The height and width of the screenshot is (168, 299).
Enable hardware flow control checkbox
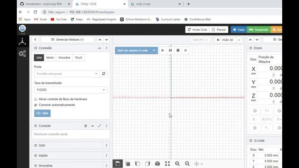(36, 99)
